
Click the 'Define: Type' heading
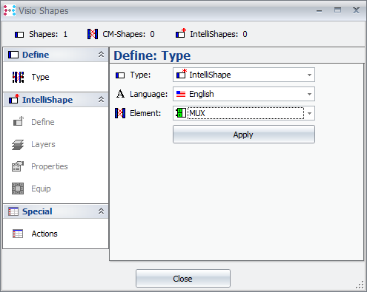tap(152, 55)
